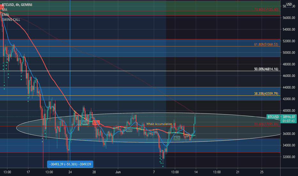This screenshot has height=176, width=298.
Task: Select the Whale Accumulation text annotation
Action: (x=159, y=124)
